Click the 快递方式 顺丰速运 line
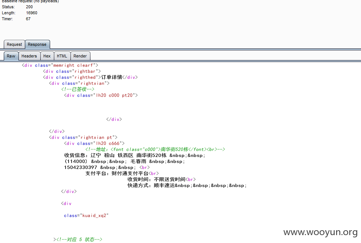 click(x=187, y=186)
